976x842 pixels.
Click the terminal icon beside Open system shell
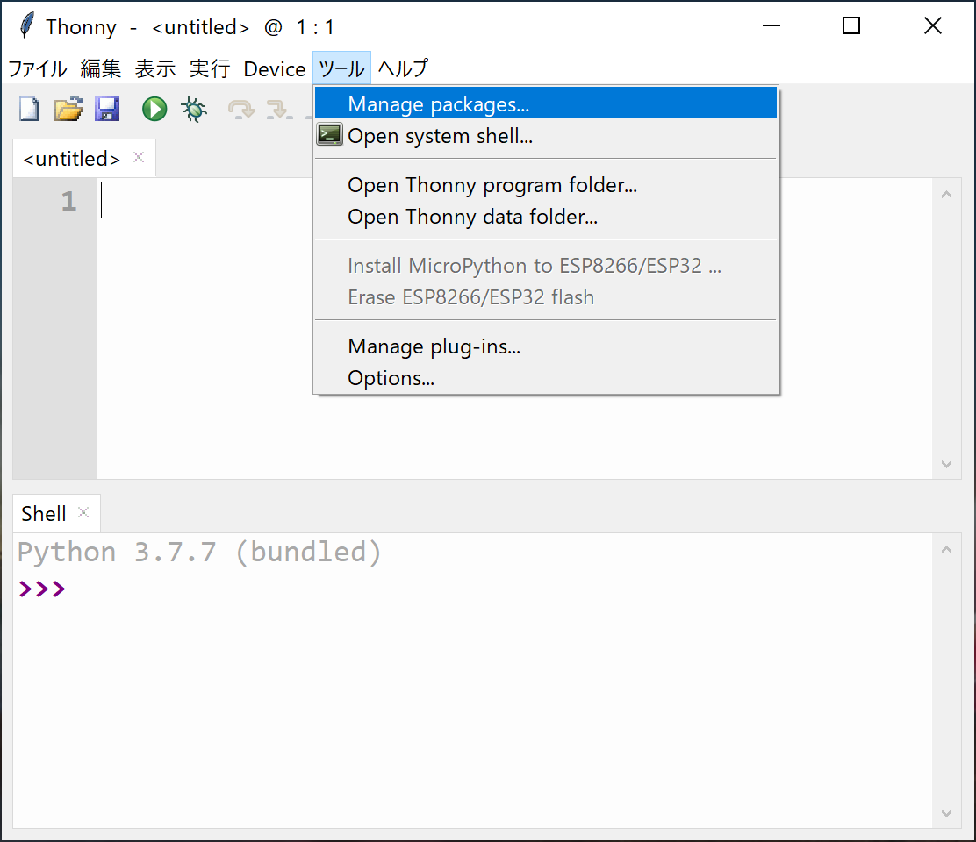330,134
